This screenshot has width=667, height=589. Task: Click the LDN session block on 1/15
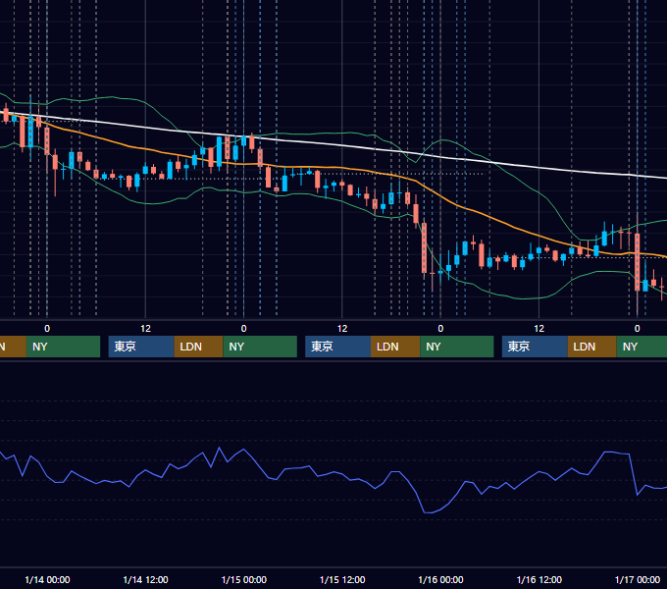(x=395, y=347)
